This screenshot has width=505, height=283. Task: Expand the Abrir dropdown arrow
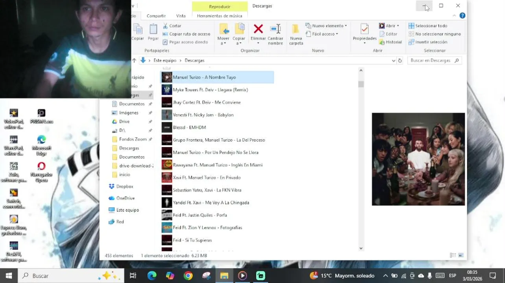click(398, 26)
